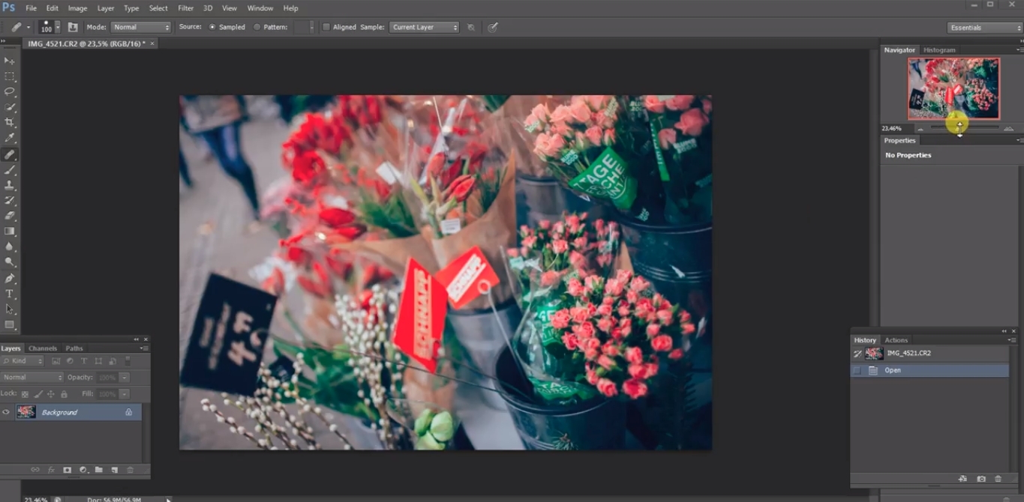The image size is (1024, 502).
Task: Select the Clone Stamp tool
Action: coord(10,185)
